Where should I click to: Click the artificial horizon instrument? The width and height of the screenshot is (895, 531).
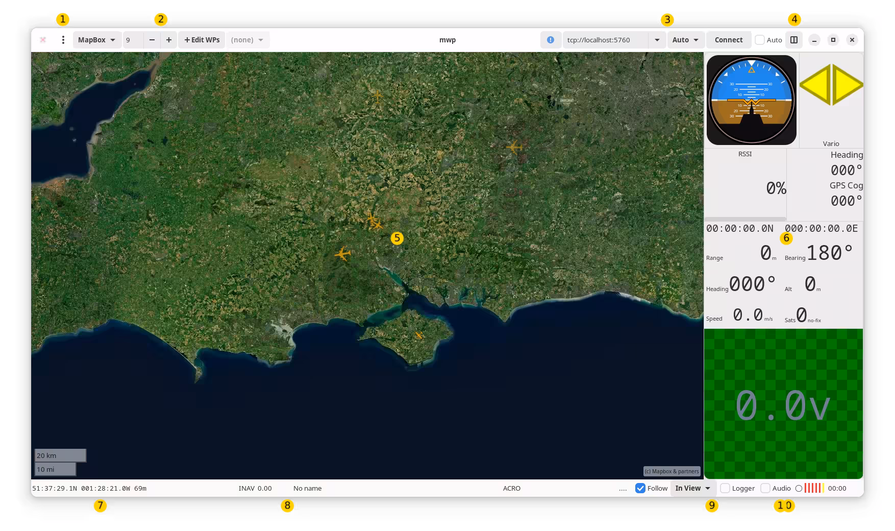(751, 100)
